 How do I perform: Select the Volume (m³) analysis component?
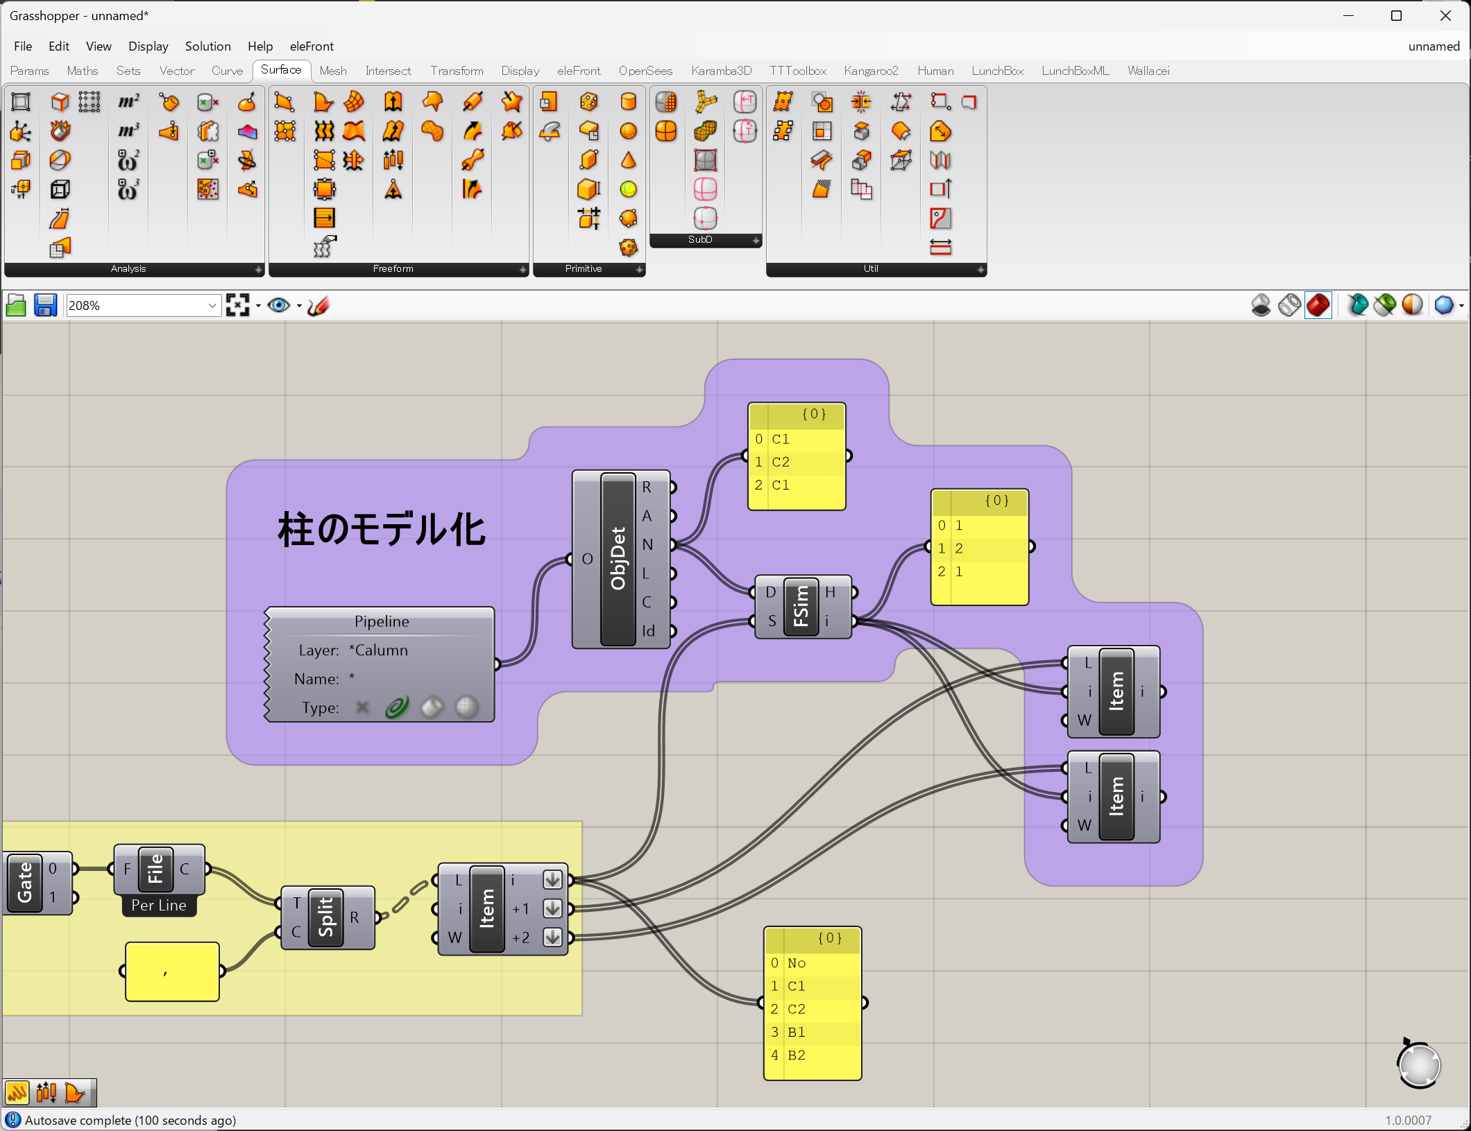(x=128, y=131)
